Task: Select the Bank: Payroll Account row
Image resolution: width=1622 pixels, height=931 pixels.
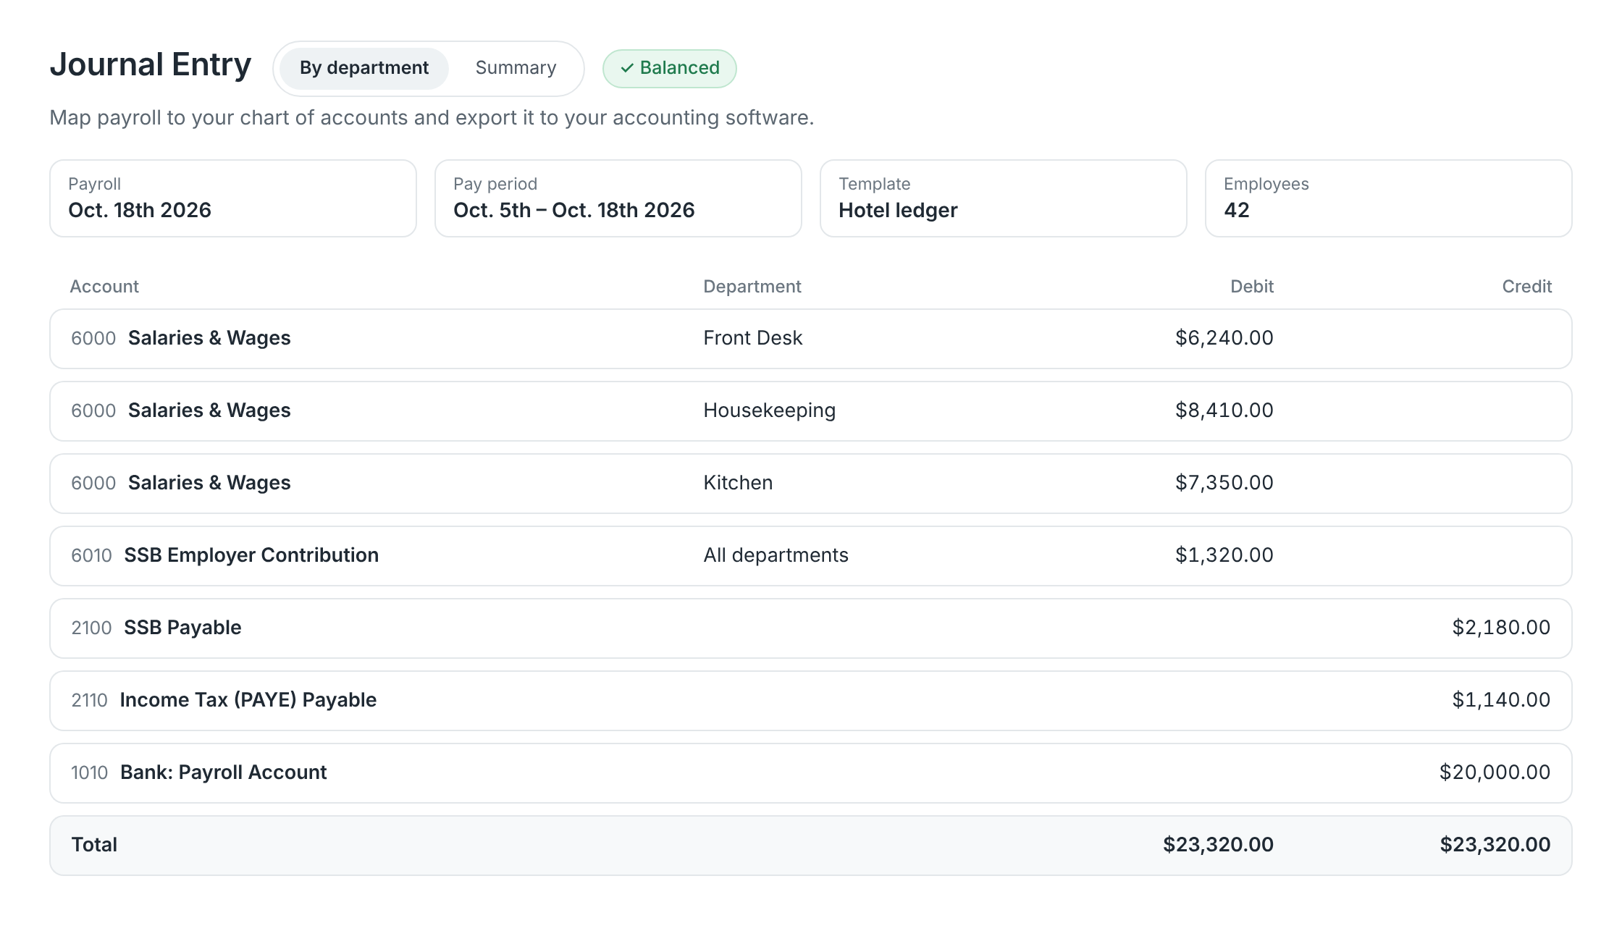Action: pos(811,773)
